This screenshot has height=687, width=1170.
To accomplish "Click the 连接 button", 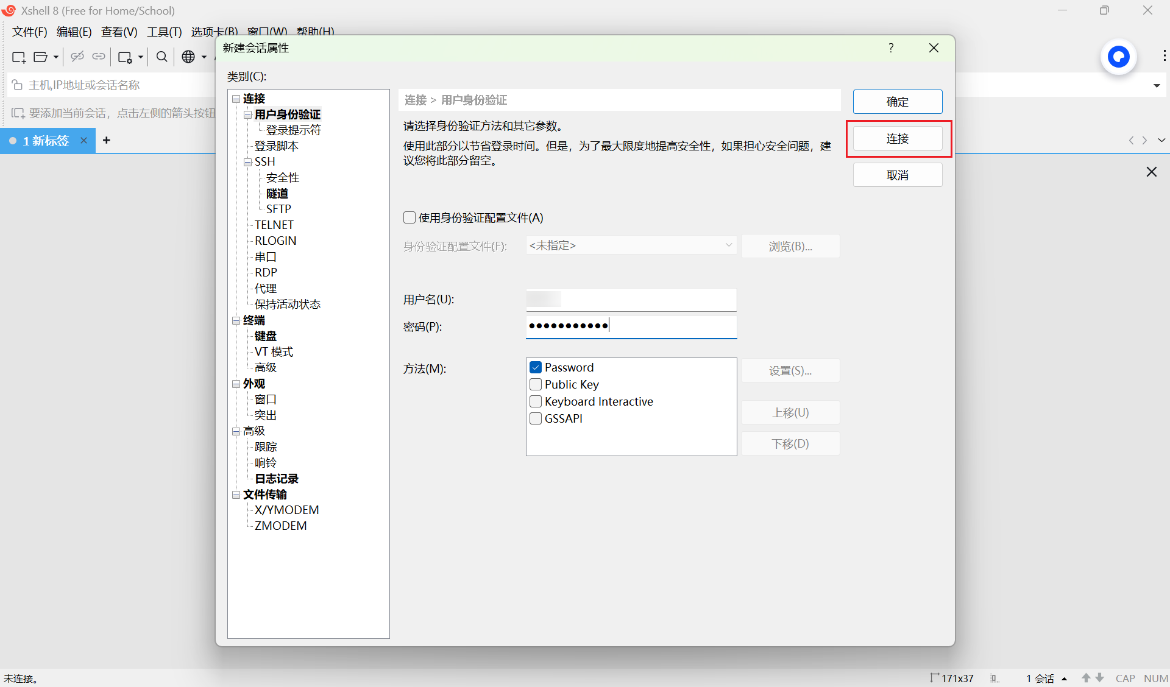I will (898, 138).
